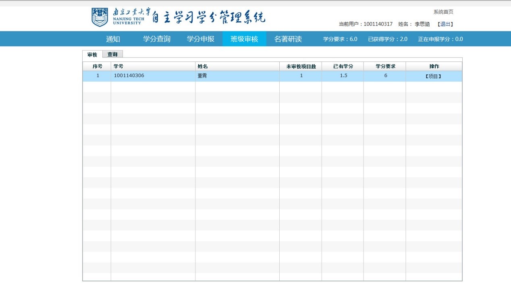Switch to the 查询 tab

click(112, 54)
